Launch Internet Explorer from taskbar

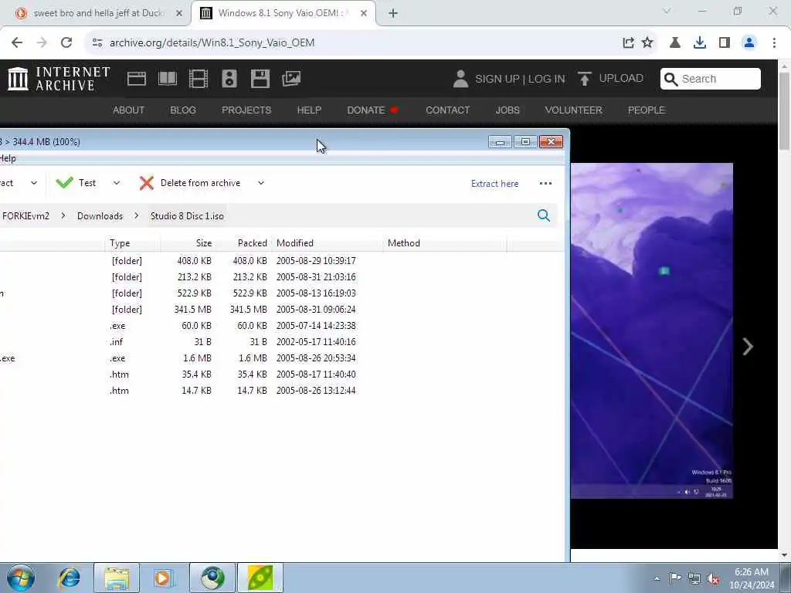click(70, 578)
